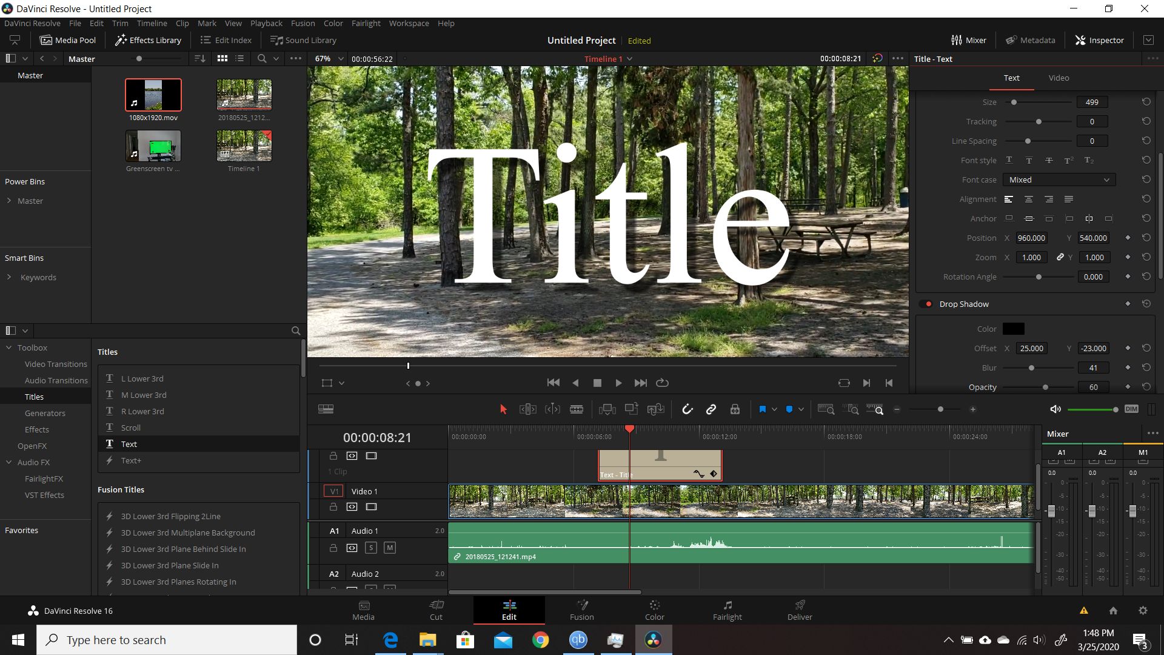
Task: Toggle the Position Lock icon
Action: pos(735,409)
